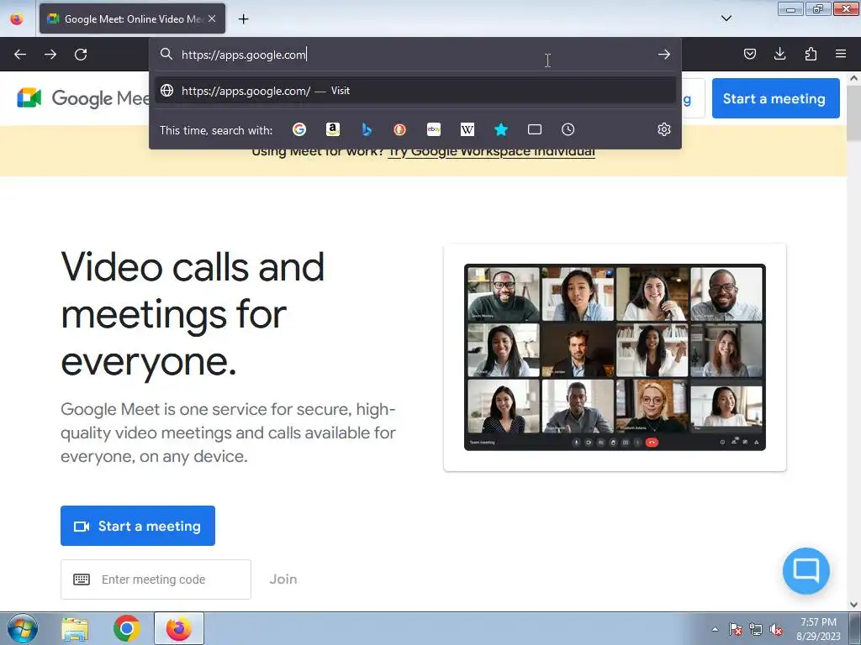
Task: Reload the current page
Action: (x=81, y=55)
